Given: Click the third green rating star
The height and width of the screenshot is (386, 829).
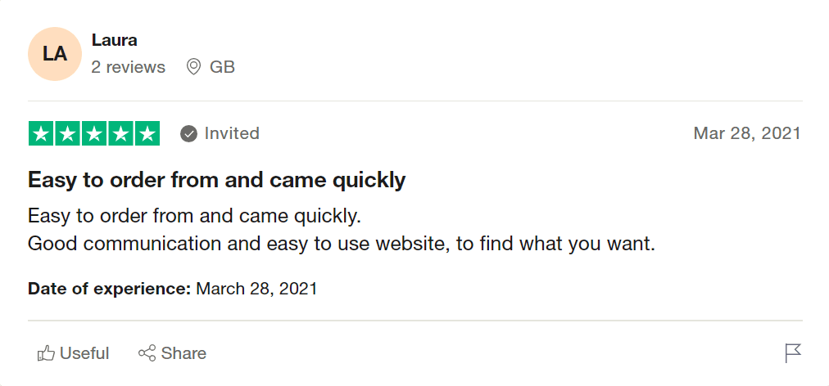Looking at the screenshot, I should click(x=94, y=133).
